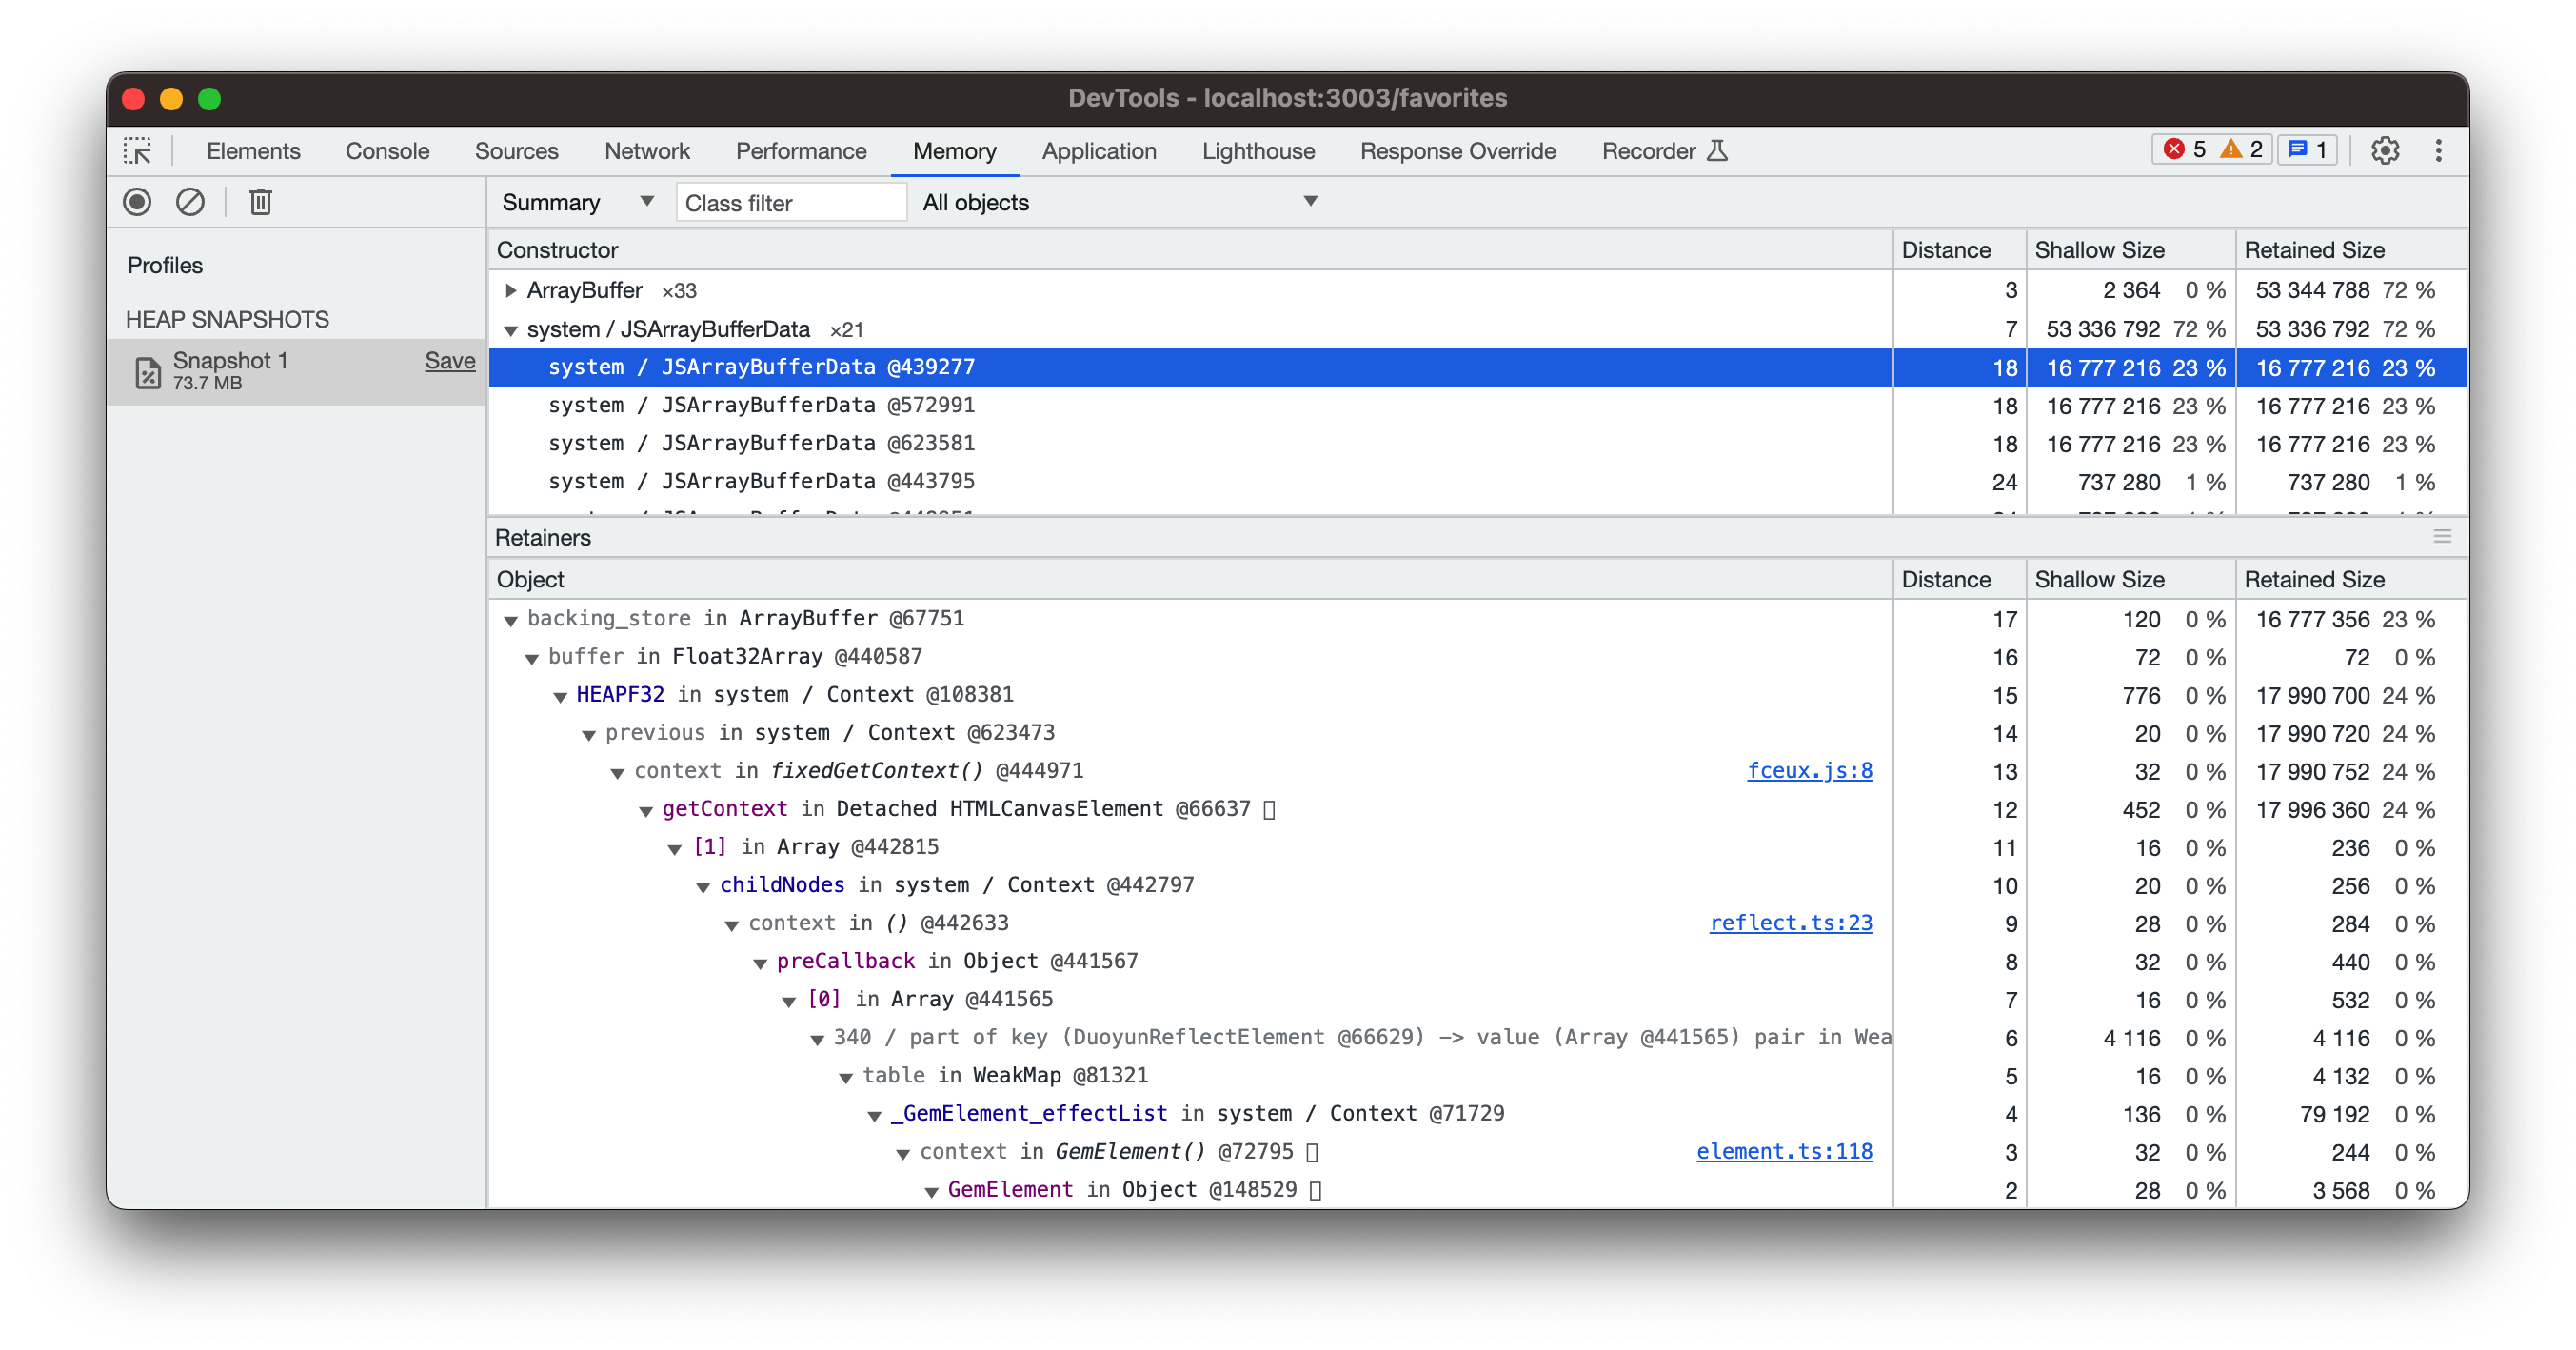Collapse system / JSArrayBufferData ×21 group
Viewport: 2576px width, 1350px height.
[510, 330]
